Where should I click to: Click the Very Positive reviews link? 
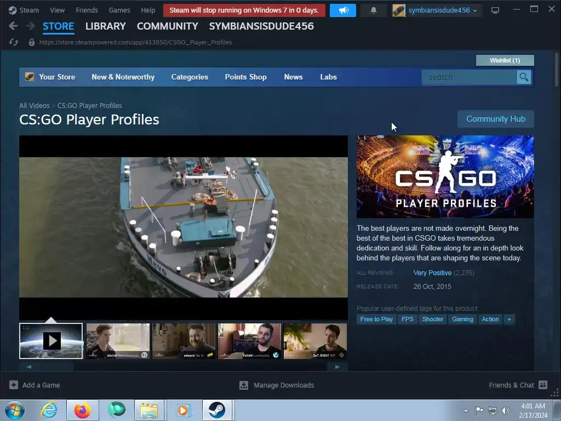click(x=432, y=273)
